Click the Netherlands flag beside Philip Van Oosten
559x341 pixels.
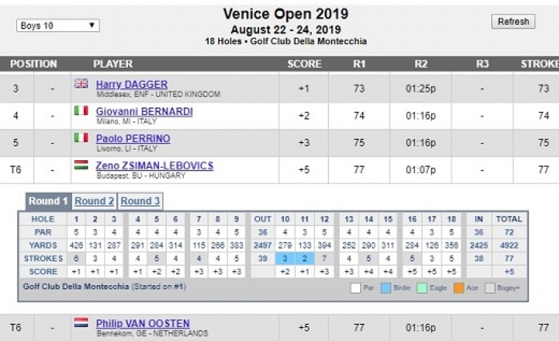[x=81, y=323]
